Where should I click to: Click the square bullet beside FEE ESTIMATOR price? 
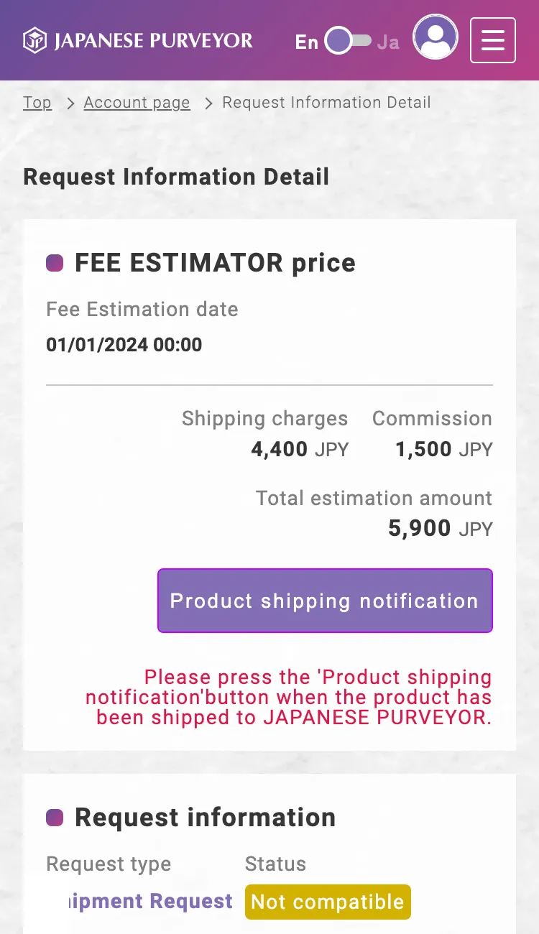coord(55,263)
